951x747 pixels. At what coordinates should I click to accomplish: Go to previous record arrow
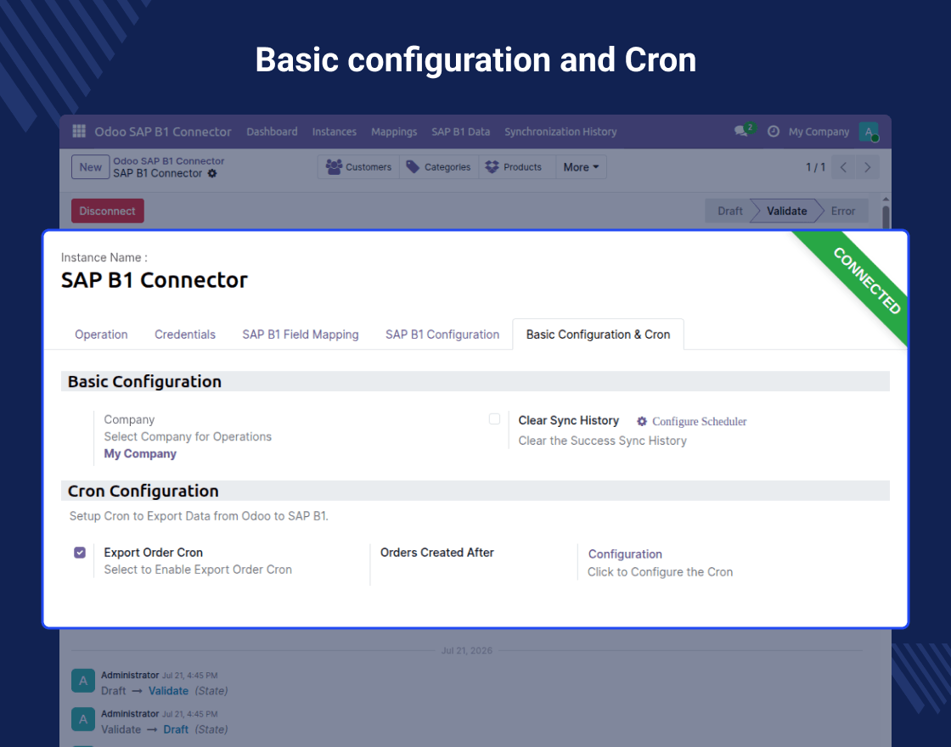pos(843,167)
